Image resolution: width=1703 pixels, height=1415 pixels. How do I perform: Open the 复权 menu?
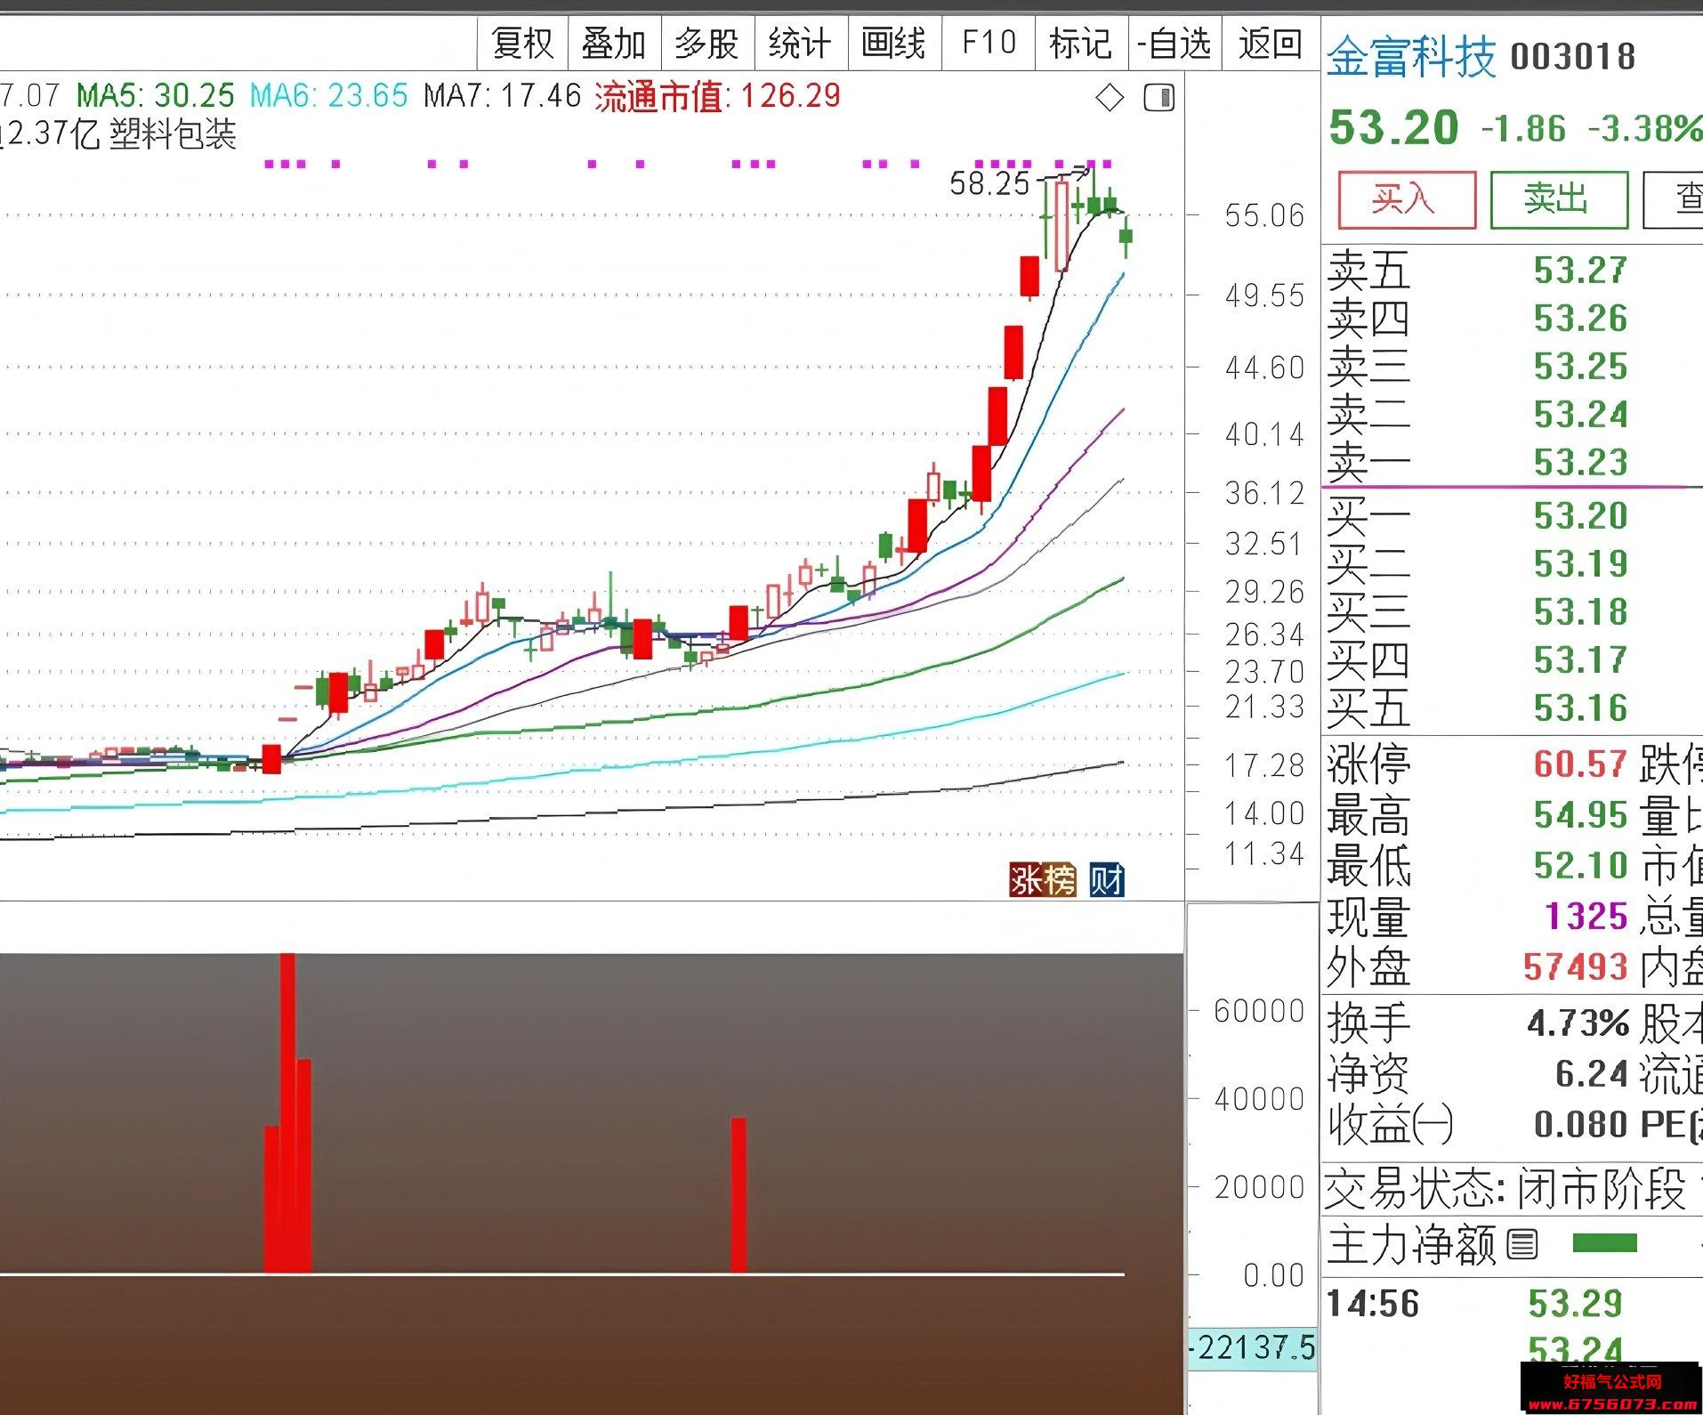[523, 43]
